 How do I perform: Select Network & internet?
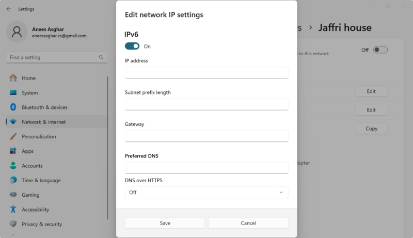57,122
